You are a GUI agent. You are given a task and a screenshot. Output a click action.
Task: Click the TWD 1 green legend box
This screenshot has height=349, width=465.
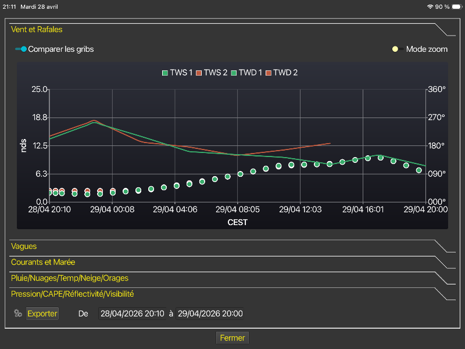pyautogui.click(x=234, y=73)
